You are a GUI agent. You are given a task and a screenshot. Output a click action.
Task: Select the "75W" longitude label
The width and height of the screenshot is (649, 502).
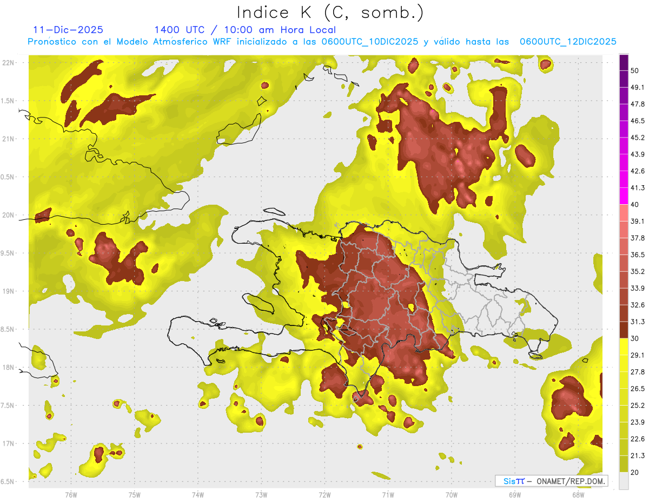pos(134,495)
